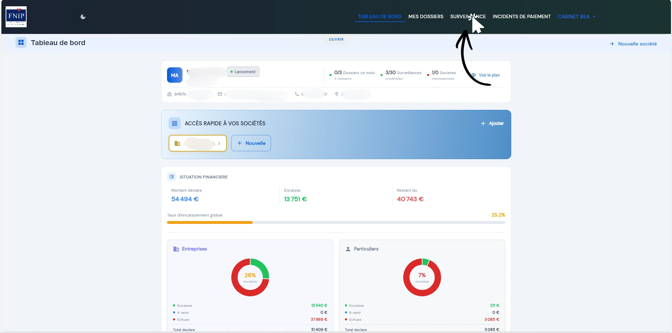This screenshot has height=333, width=672.
Task: Click the Accès rapide section icon
Action: coord(174,123)
